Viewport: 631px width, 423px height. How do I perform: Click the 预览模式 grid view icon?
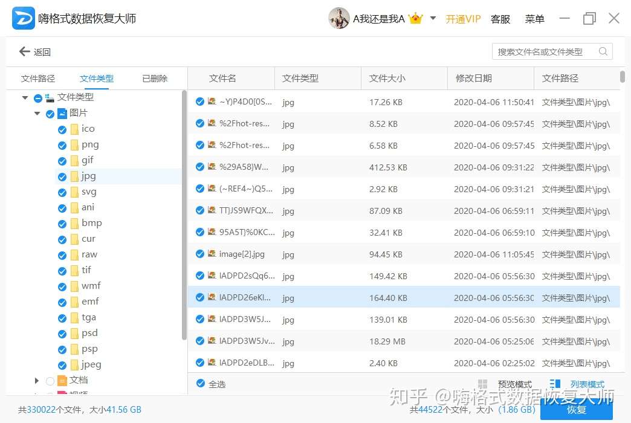pyautogui.click(x=482, y=384)
